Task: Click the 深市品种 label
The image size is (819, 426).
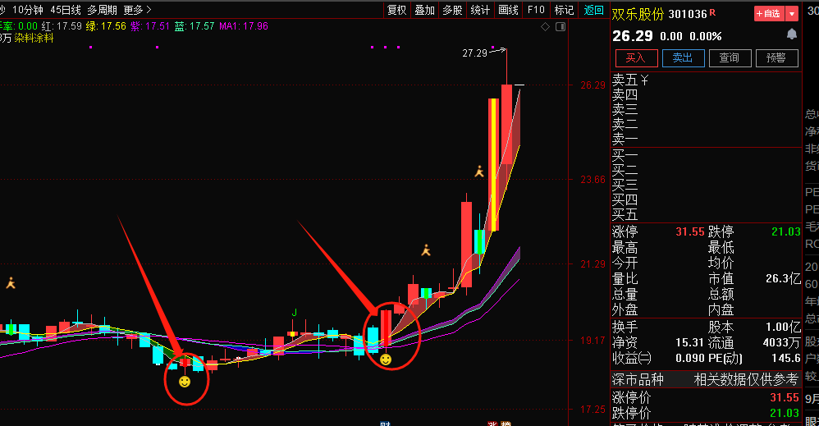Action: (638, 379)
